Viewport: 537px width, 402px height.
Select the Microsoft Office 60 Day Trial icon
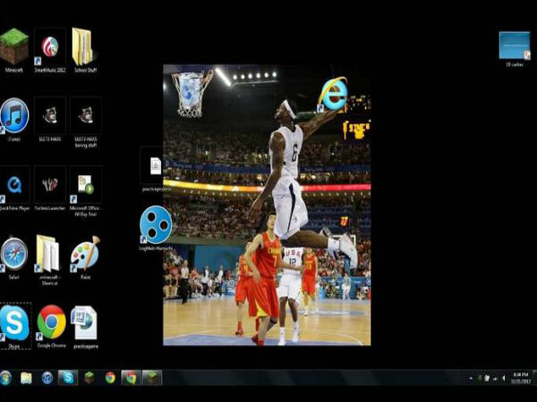pyautogui.click(x=85, y=184)
